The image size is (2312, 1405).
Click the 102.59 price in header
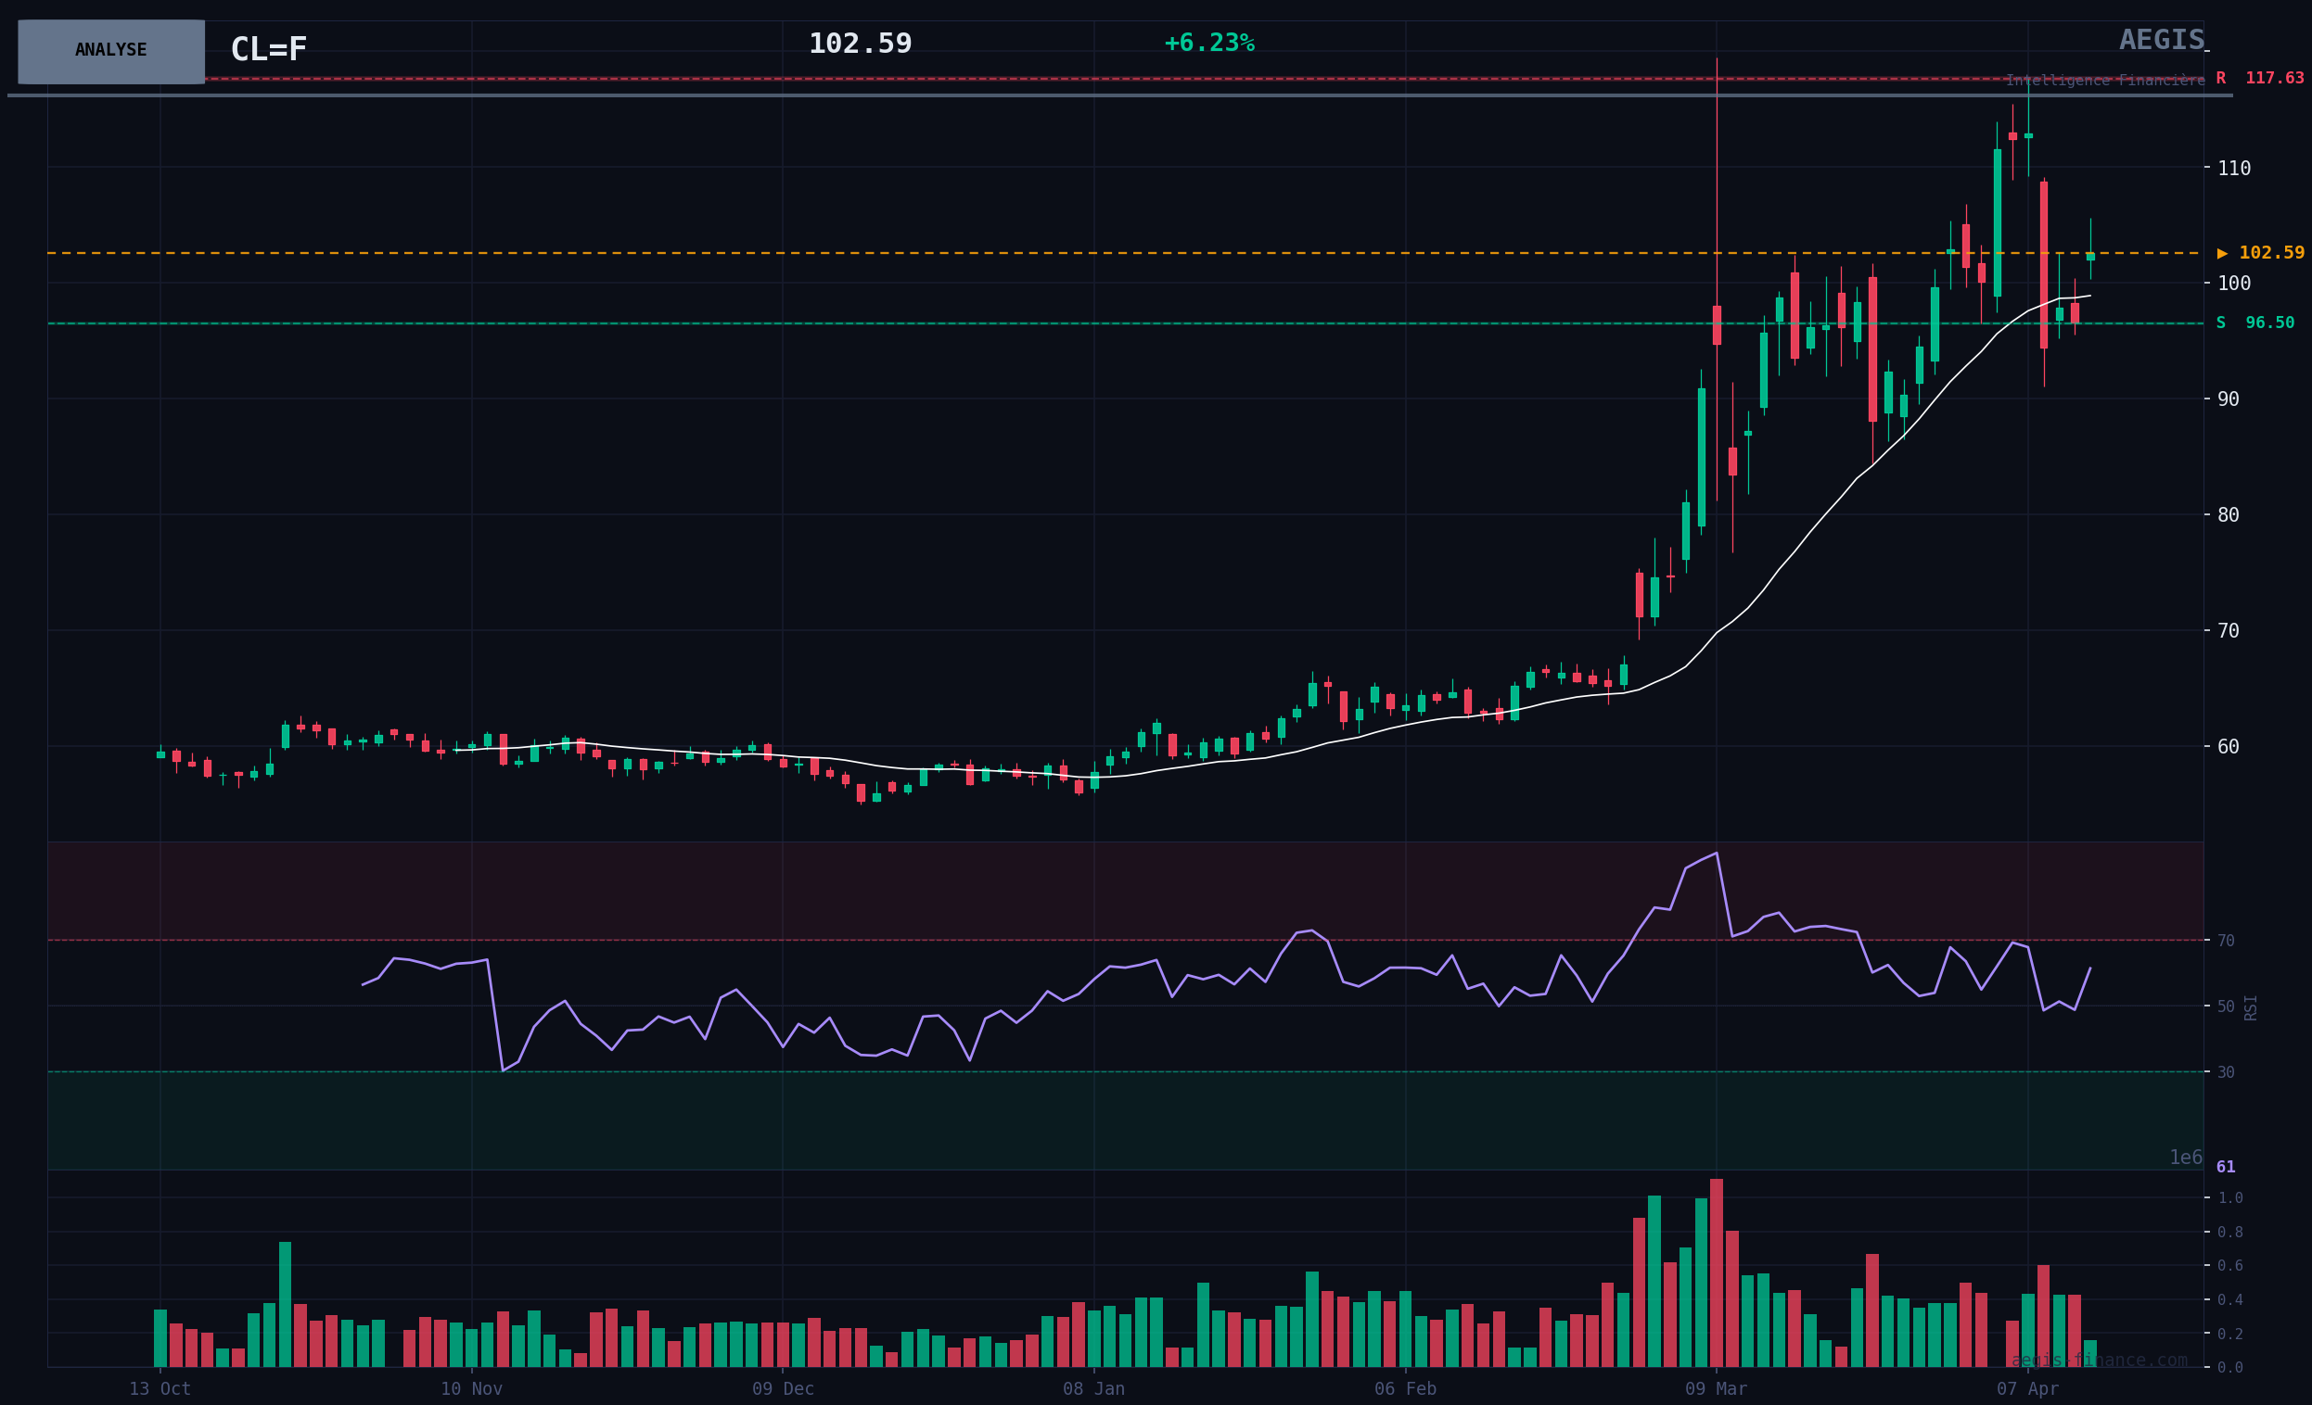(x=860, y=44)
